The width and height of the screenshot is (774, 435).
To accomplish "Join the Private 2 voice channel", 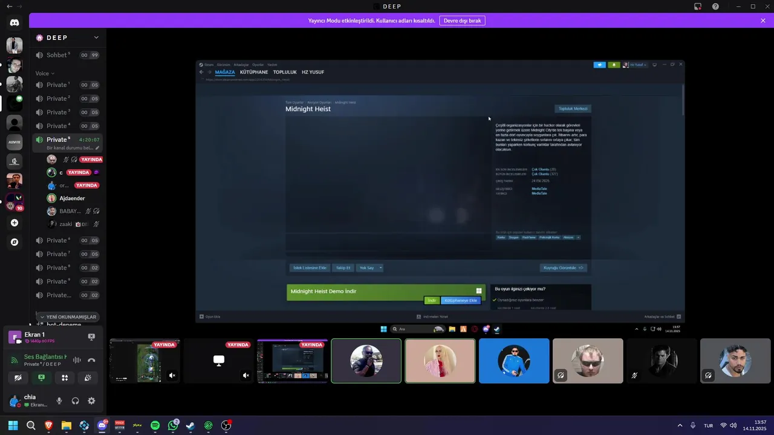I will click(x=67, y=98).
